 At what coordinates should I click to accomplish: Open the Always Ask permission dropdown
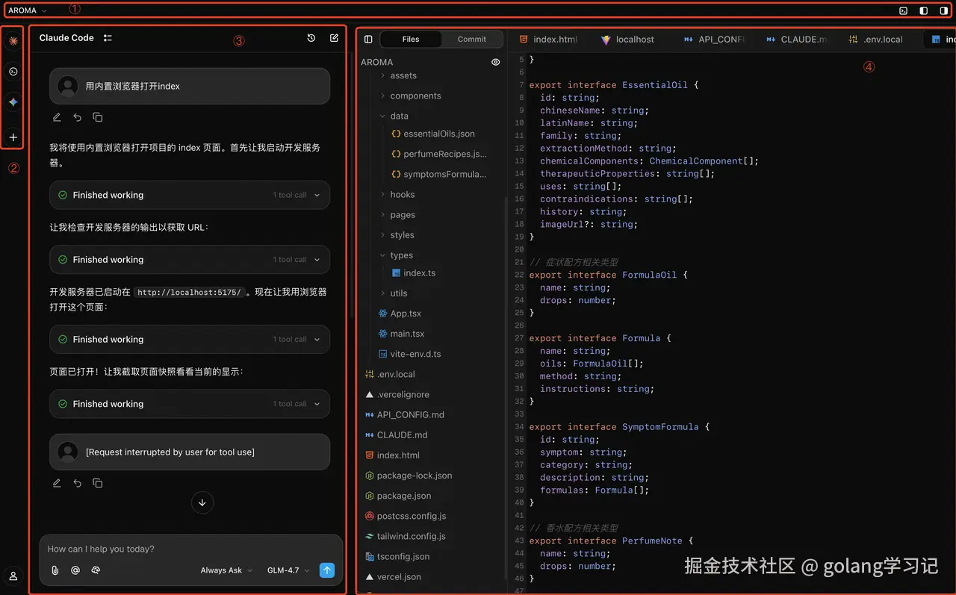[x=226, y=570]
